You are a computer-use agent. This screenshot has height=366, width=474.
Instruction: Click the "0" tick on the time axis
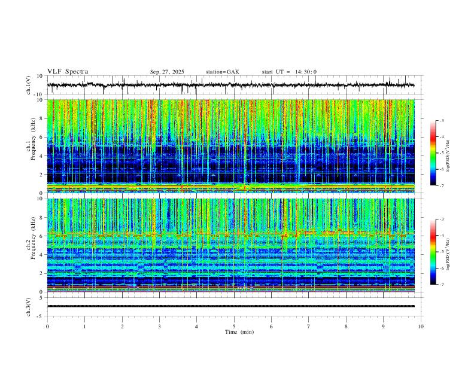point(47,327)
